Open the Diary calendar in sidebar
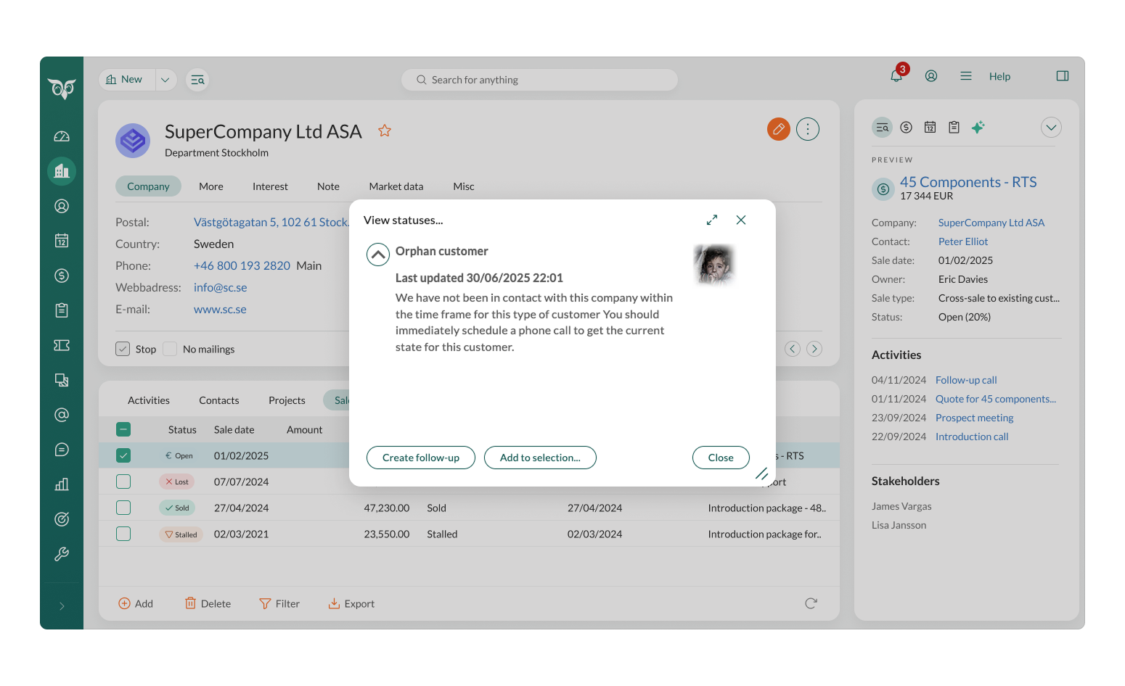 tap(62, 241)
